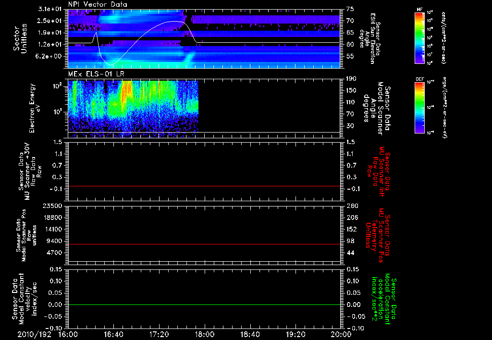This screenshot has width=492, height=340.
Task: Click the 'ESH Sun Elevation Angle' axis label
Action: pyautogui.click(x=370, y=38)
